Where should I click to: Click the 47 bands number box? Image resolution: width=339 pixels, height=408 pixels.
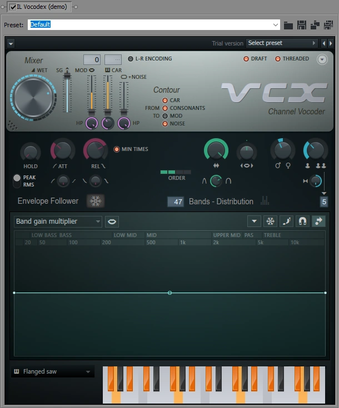176,202
